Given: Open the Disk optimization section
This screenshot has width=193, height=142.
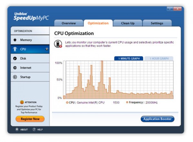Looking at the screenshot, I should coord(30,58).
